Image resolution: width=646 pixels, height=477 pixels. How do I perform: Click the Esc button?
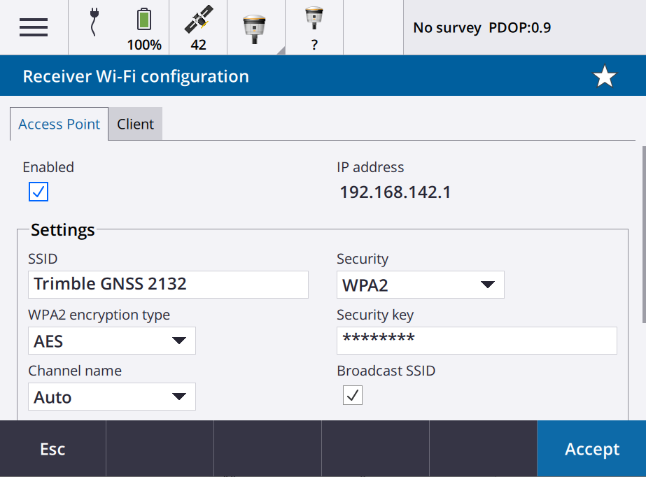pos(52,448)
